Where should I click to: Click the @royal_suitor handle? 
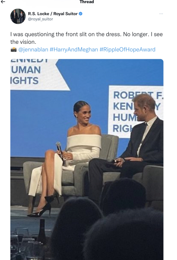tap(41, 19)
